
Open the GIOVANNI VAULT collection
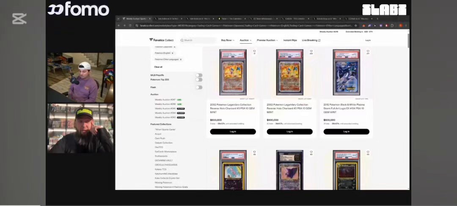[163, 161]
